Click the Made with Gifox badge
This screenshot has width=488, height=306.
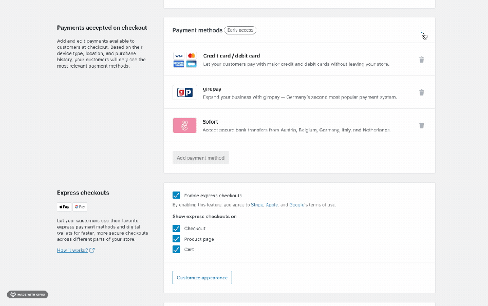coord(28,294)
